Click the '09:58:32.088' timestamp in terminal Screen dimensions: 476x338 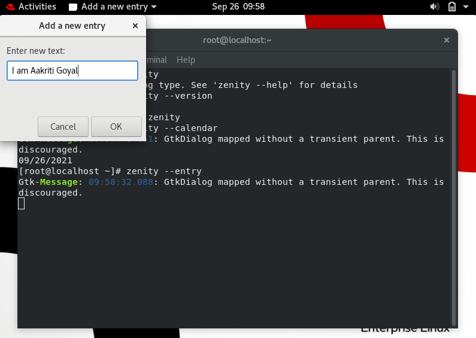[121, 182]
